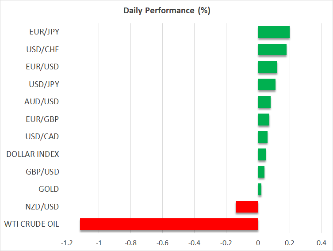Select the green EUR/JPY bar
Screen dimensions: 333x251
pyautogui.click(x=274, y=32)
